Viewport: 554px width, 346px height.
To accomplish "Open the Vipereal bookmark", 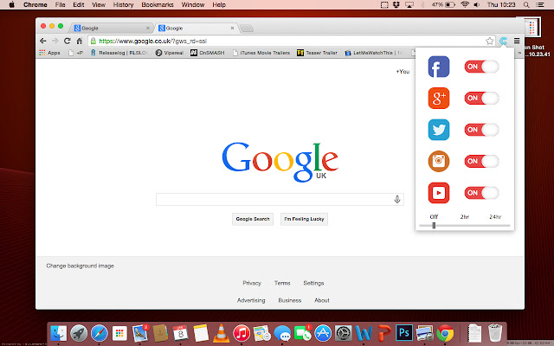I will pos(170,53).
